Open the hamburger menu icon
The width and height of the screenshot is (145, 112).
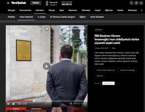click(8, 3)
